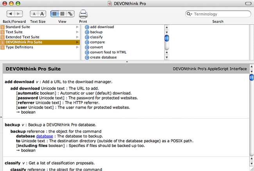Select the Type Definitions row
Viewport: 254px width, 171px height.
pyautogui.click(x=40, y=47)
